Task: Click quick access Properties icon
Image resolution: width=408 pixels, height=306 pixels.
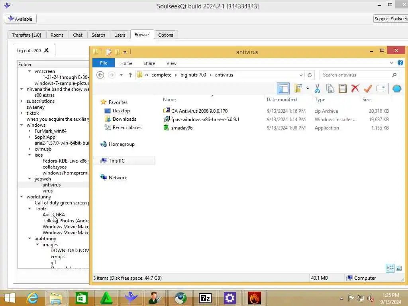Action: (x=108, y=52)
